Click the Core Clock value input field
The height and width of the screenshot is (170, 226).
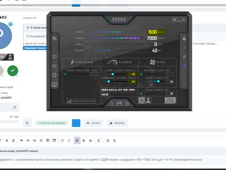(x=132, y=74)
